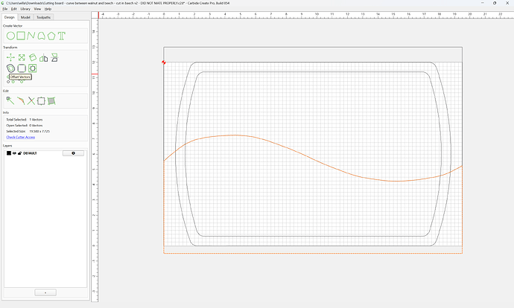Activate the crossed-lines trim tool
Screen dimensions: 514x308
click(31, 101)
